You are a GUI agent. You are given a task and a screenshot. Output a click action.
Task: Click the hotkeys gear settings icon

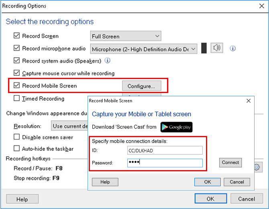pyautogui.click(x=257, y=167)
